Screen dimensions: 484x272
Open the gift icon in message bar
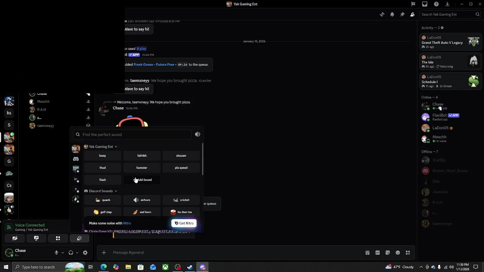(x=368, y=253)
